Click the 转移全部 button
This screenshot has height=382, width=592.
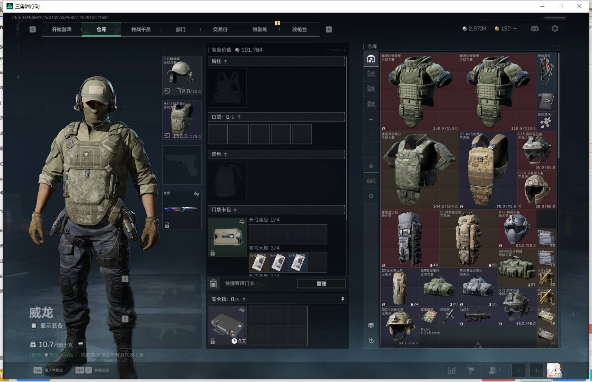92,370
